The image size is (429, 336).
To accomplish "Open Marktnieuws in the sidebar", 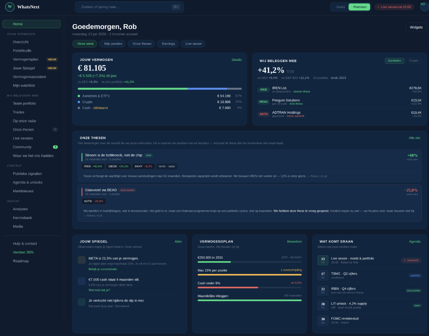I will click(x=32, y=191).
